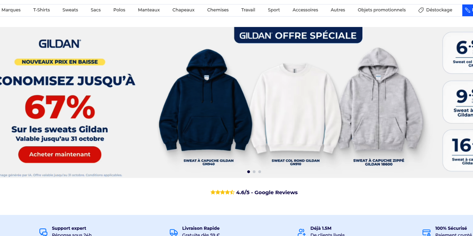Click the price card starting with 9
The width and height of the screenshot is (473, 236).
point(458,102)
